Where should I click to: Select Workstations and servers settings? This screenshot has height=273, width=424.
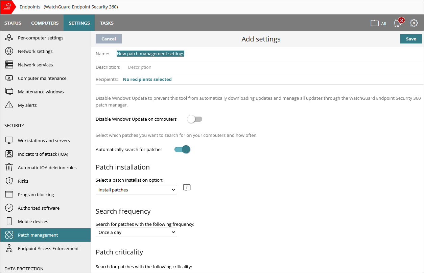[45, 141]
